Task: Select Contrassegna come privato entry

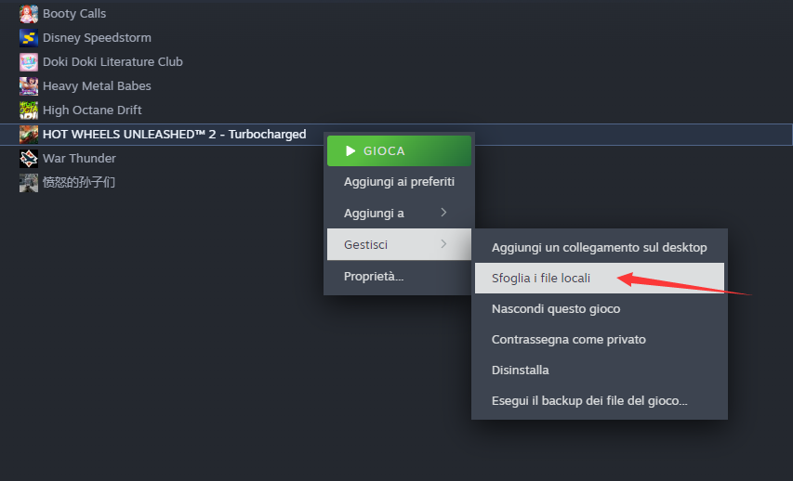Action: pos(600,340)
